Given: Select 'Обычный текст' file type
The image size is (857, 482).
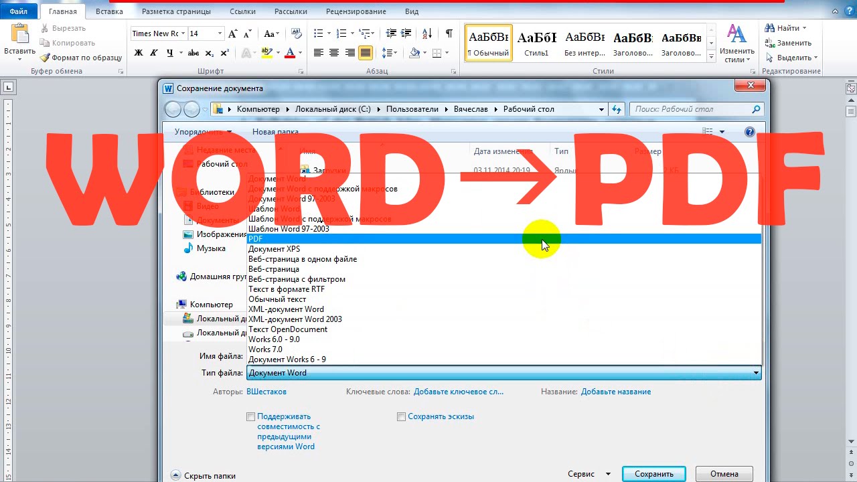Looking at the screenshot, I should [x=504, y=299].
